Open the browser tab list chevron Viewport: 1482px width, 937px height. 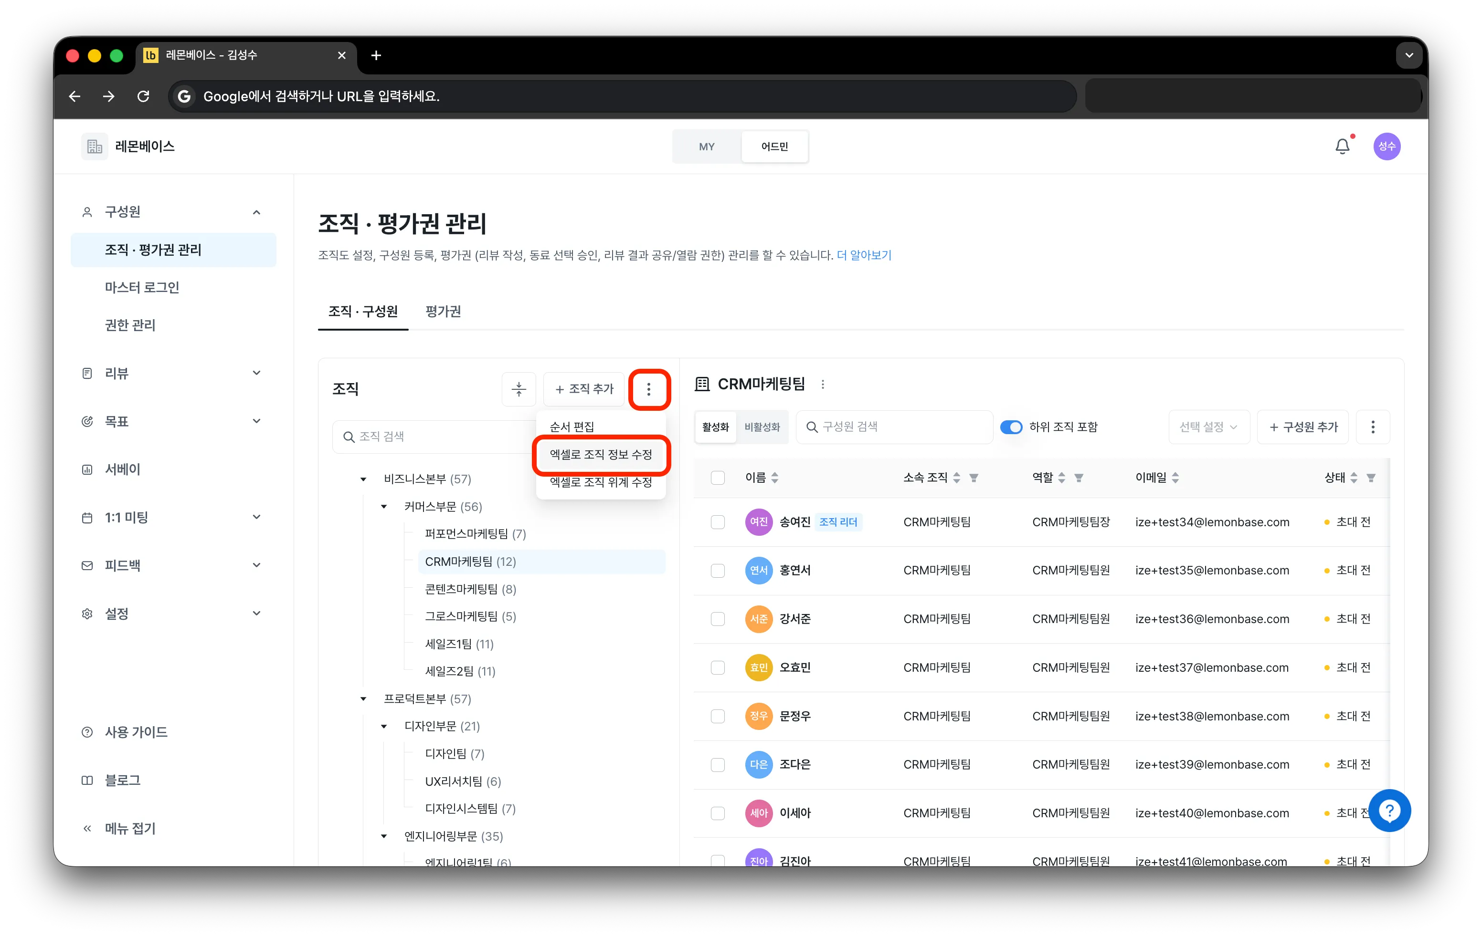click(1409, 55)
